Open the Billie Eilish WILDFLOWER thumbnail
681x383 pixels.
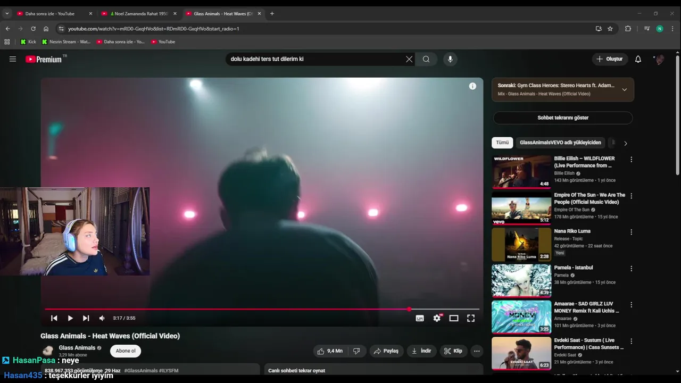click(x=521, y=172)
